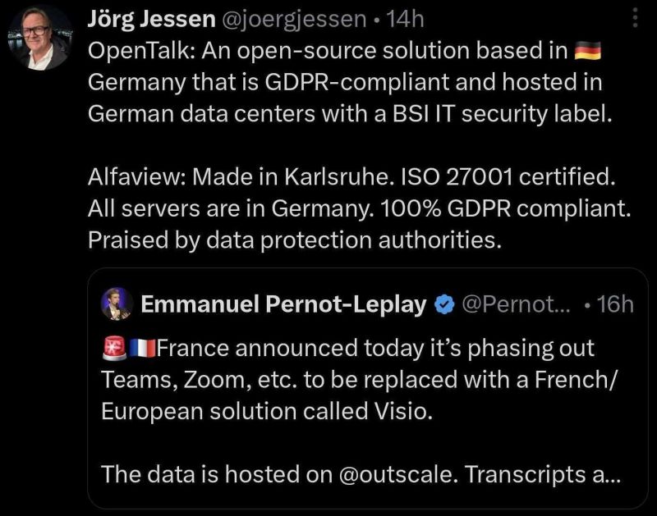Viewport: 657px width, 516px height.
Task: Click "European solution called Visio" text line
Action: point(265,411)
